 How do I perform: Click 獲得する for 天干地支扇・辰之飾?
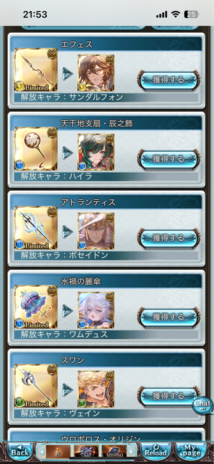point(168,159)
